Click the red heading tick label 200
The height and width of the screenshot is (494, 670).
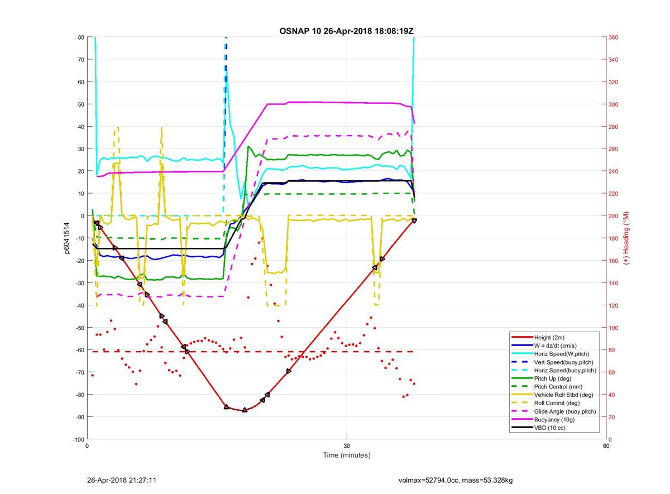pos(614,216)
